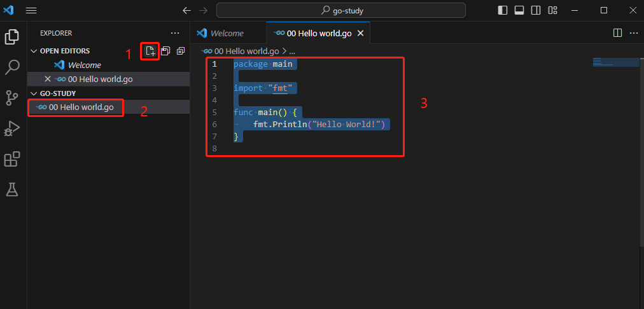The width and height of the screenshot is (644, 309).
Task: Click line number 1 in gutter
Action: click(x=214, y=64)
